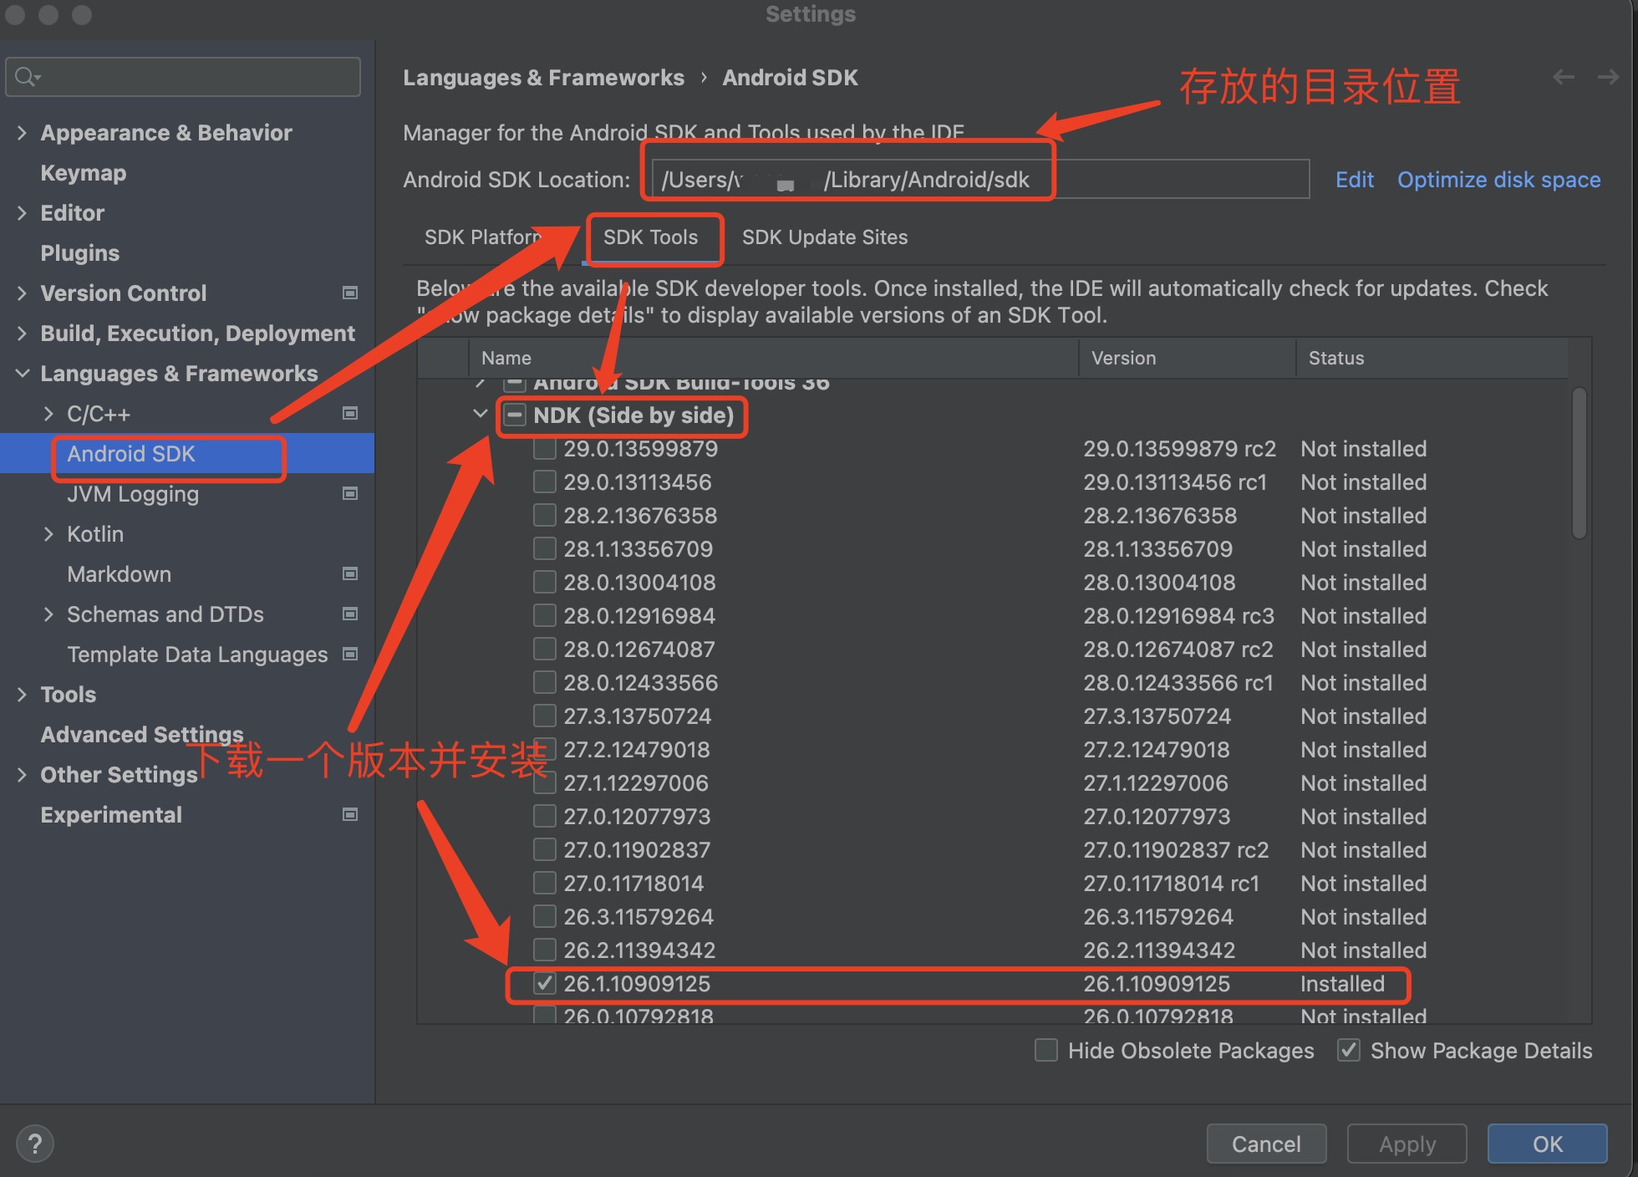The image size is (1638, 1177).
Task: Open the SDK Update Sites tab
Action: 824,237
